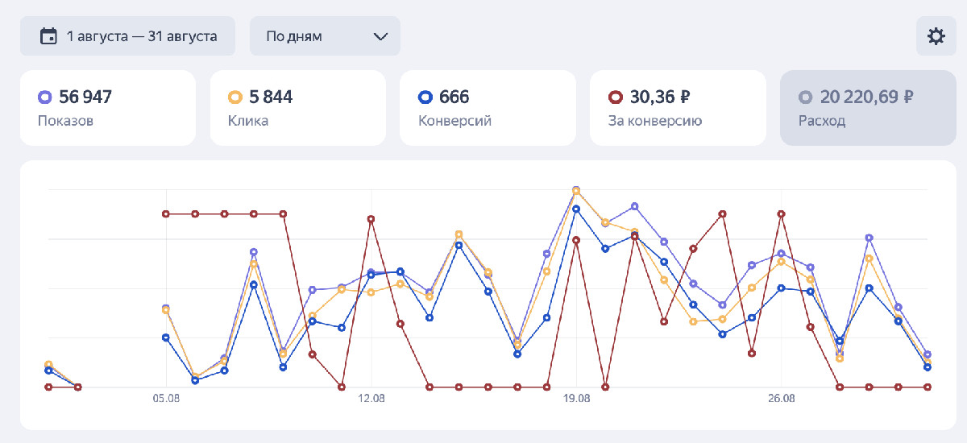This screenshot has width=967, height=443.
Task: Toggle the Конверсий metric card
Action: (488, 108)
